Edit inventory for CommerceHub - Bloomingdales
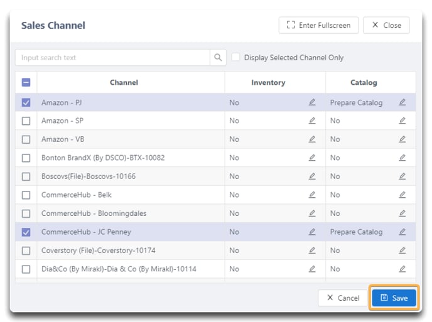 (312, 213)
